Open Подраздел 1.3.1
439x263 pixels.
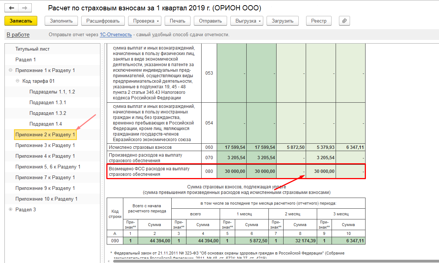click(48, 103)
